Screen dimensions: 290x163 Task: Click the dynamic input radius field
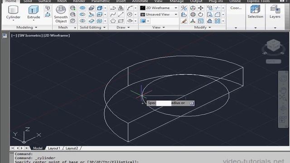(164, 103)
